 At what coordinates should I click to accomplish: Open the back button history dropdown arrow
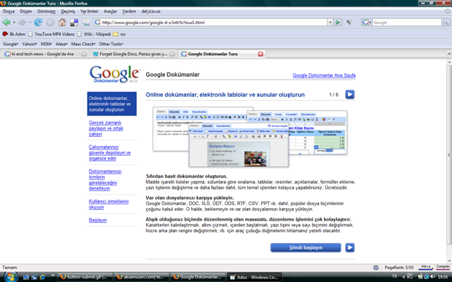(14, 23)
